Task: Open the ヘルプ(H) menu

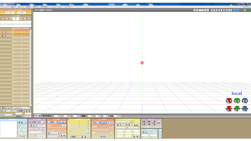Action: [67, 7]
